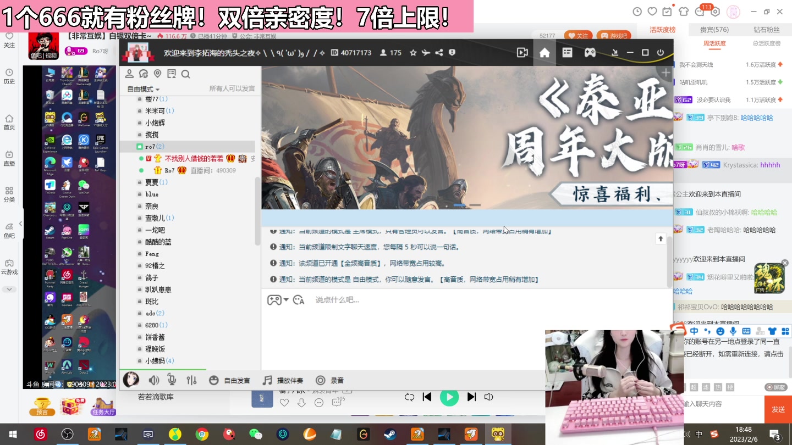
Task: Click the 说点什么吧 chat input field
Action: [385, 299]
